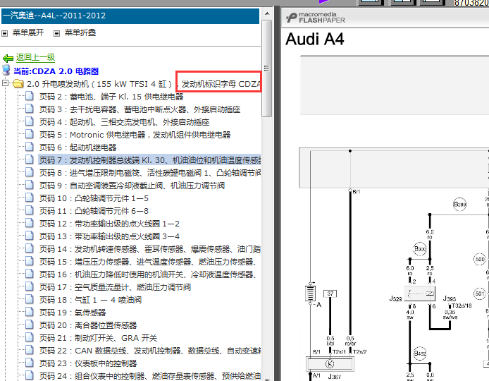Open 页码 6：起动机继电器
Viewport: 489px width, 381px height.
(78, 147)
